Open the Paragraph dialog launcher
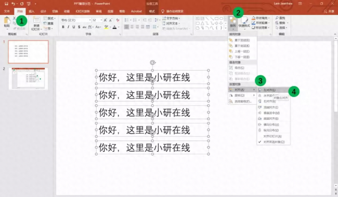The width and height of the screenshot is (338, 197). 191,34
